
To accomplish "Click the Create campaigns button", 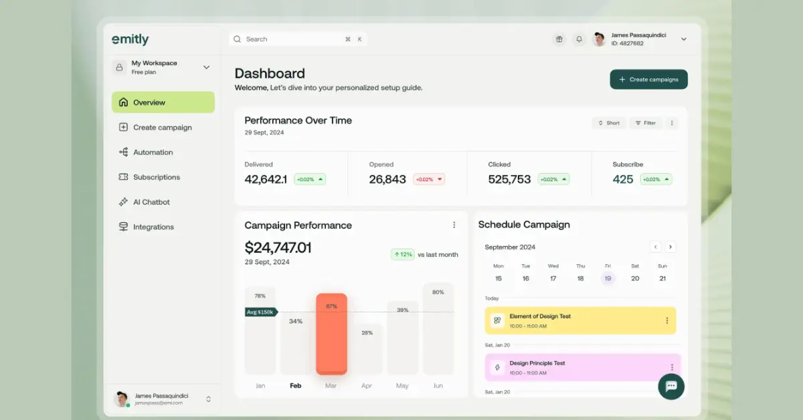I will click(x=648, y=79).
